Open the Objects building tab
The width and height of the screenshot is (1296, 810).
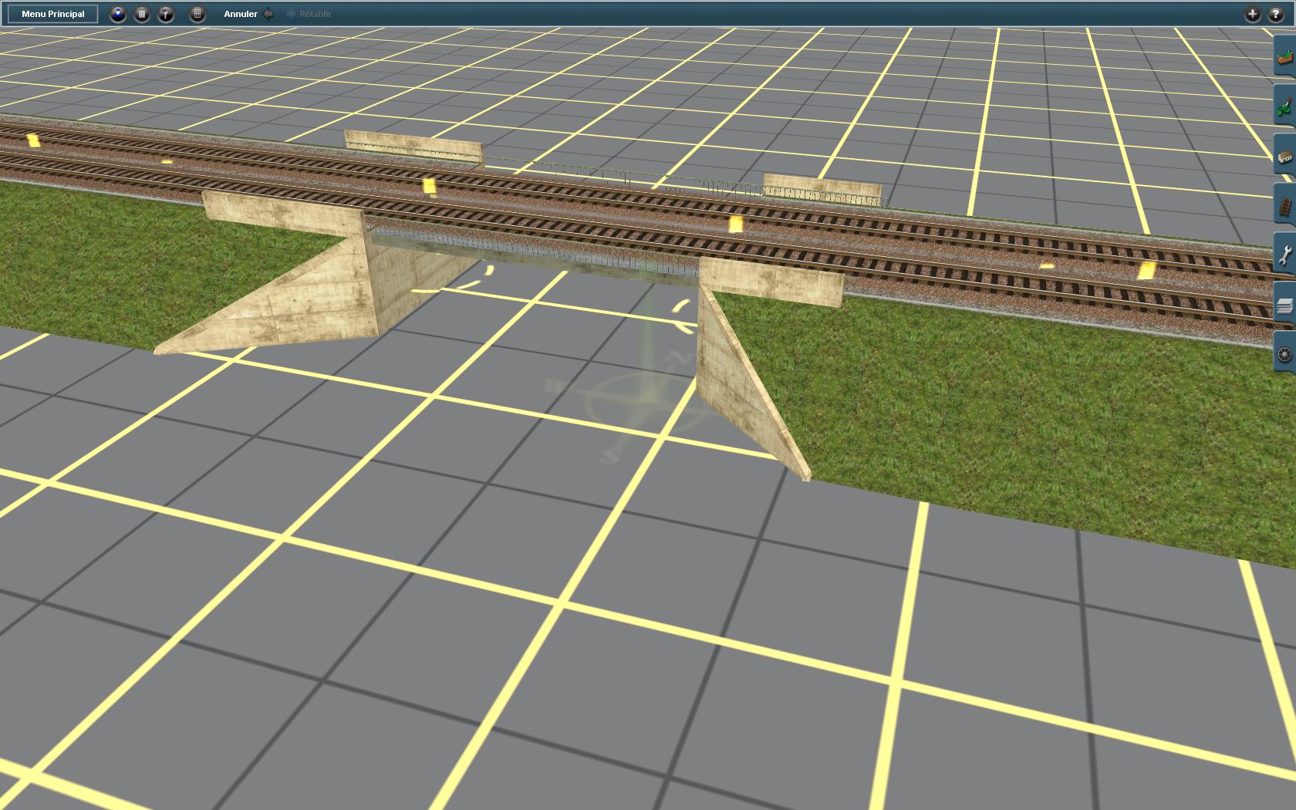click(x=1284, y=155)
